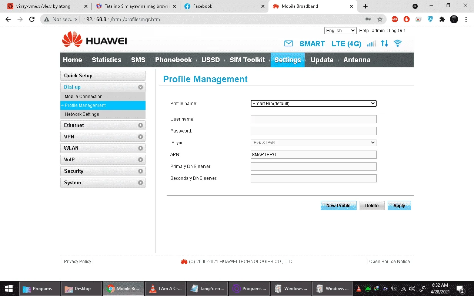Collapse the Dial-up sidebar section
The image size is (474, 296).
point(103,87)
